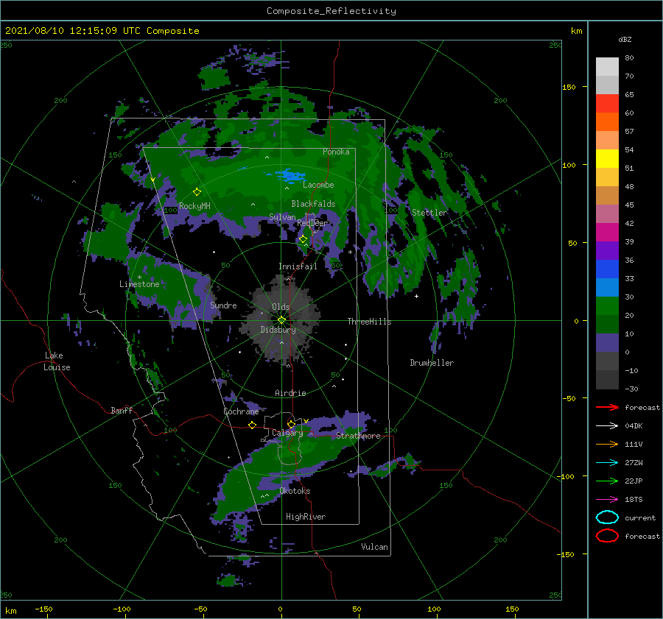Click the Airdrie label on map
663x619 pixels.
click(290, 393)
